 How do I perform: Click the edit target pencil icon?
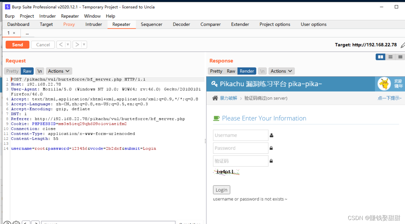403,45
